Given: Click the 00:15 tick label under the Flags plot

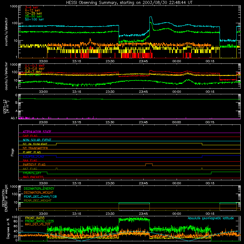Looking at the screenshot, I should tap(210, 183).
